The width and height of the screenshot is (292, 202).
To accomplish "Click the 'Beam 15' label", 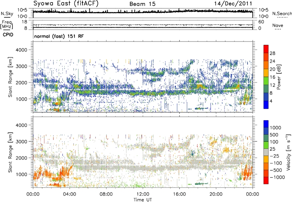I will click(x=142, y=4).
